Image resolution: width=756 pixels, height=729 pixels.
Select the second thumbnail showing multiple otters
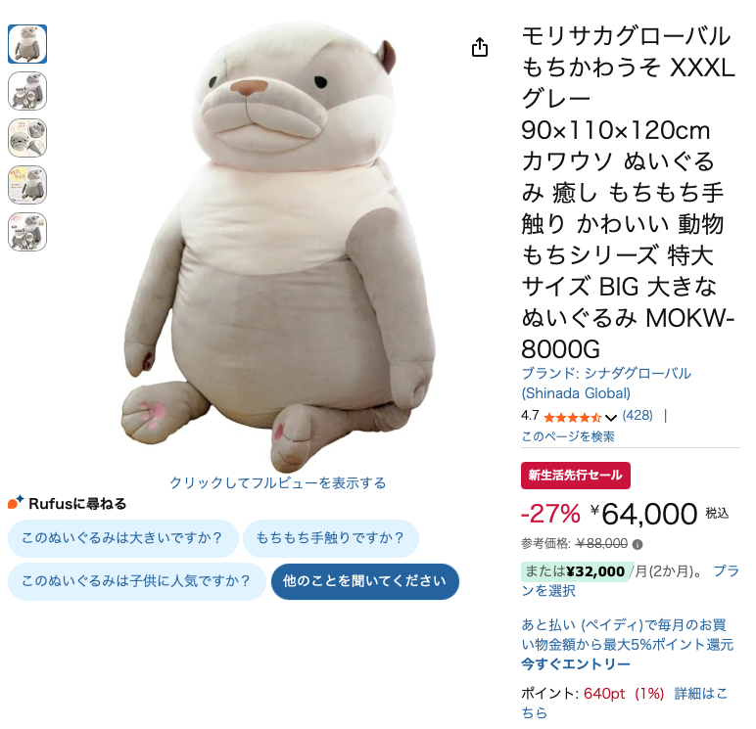[27, 91]
